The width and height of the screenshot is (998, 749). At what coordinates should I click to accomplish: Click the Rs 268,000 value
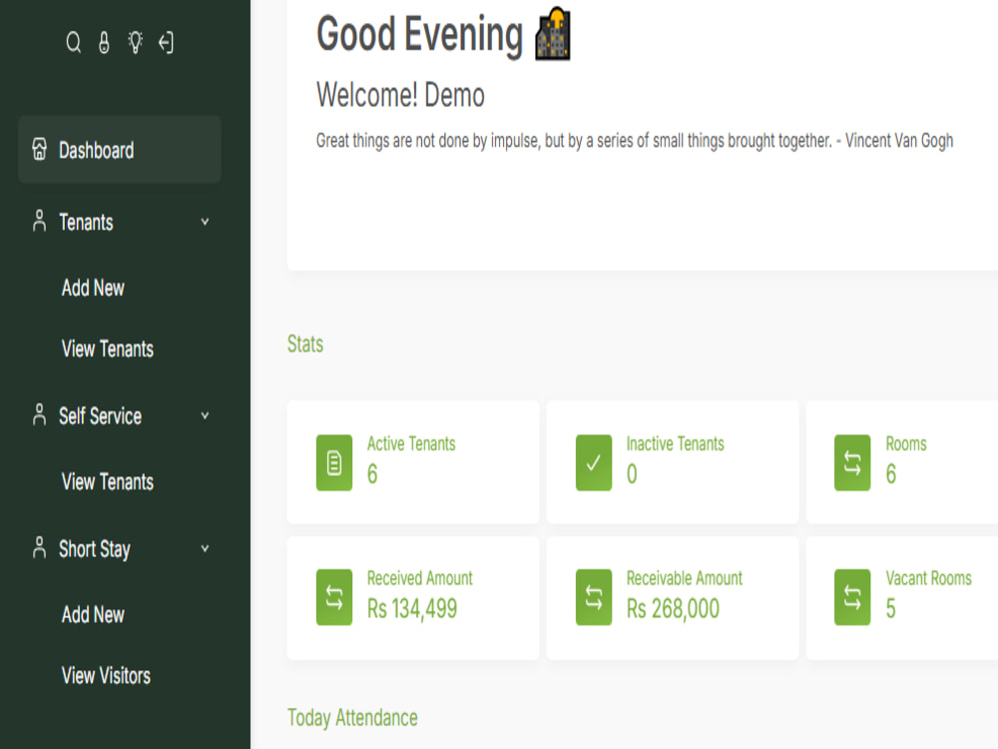tap(673, 609)
